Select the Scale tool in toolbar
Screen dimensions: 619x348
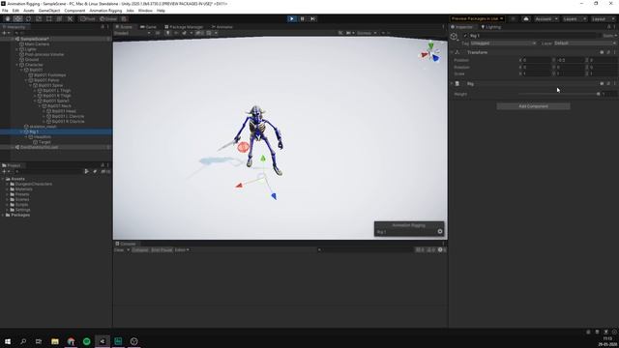point(39,19)
